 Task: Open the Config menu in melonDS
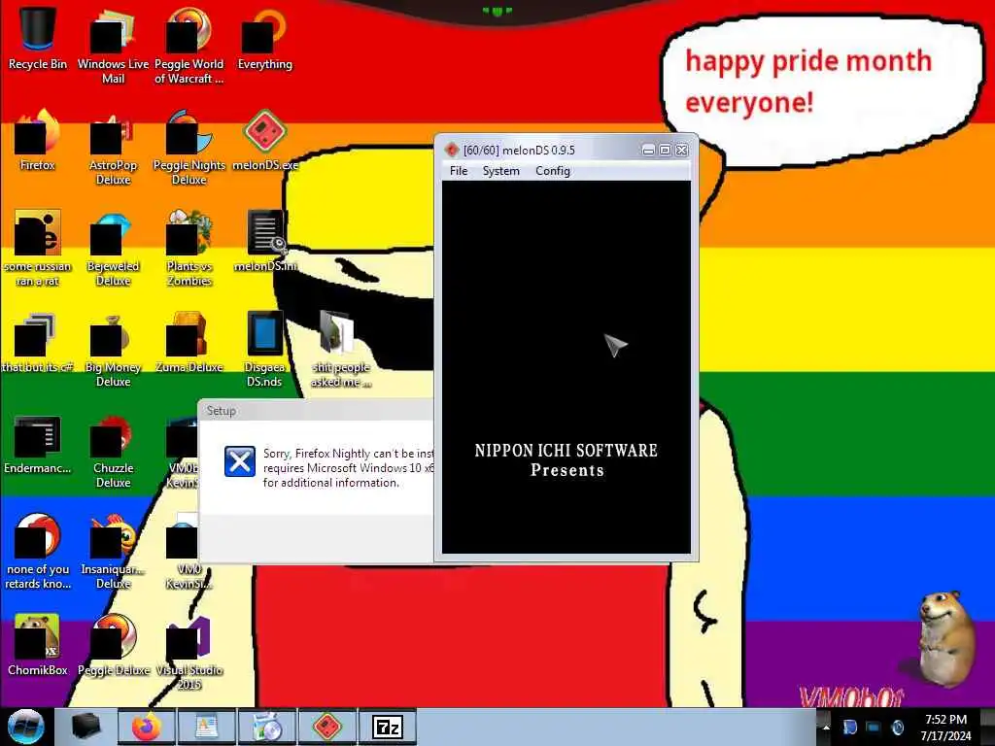pos(553,171)
